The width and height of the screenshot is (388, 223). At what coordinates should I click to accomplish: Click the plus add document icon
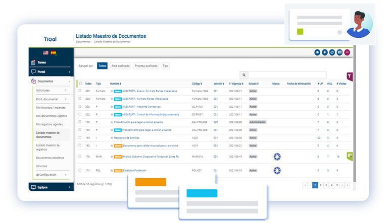click(x=325, y=52)
